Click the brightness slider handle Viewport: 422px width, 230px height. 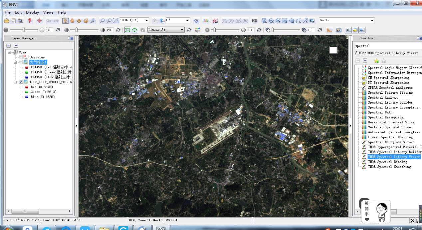[x=24, y=30]
